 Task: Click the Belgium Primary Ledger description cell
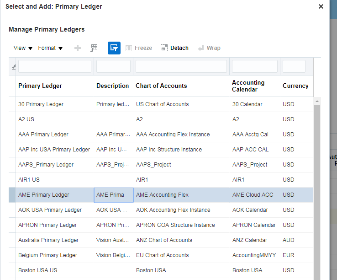point(113,255)
